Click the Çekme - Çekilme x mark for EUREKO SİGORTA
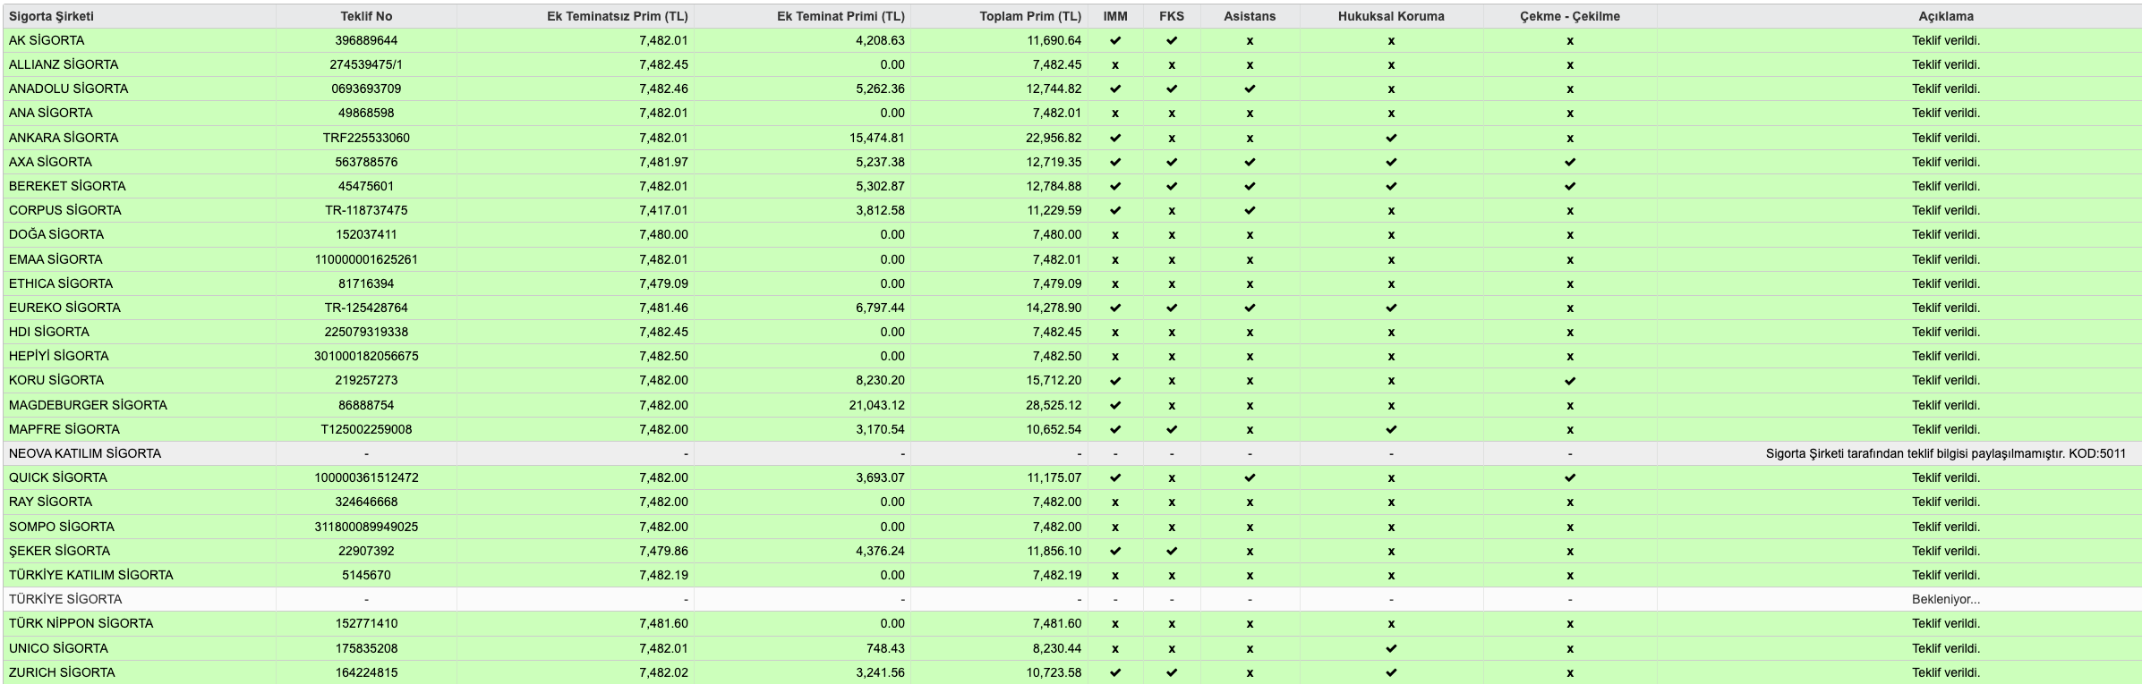This screenshot has height=684, width=2142. (x=1570, y=308)
